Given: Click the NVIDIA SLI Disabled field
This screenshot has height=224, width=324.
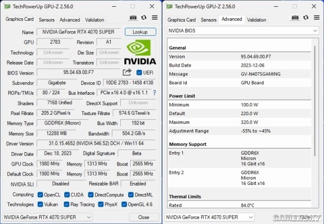Looking at the screenshot, I should coord(61,183).
